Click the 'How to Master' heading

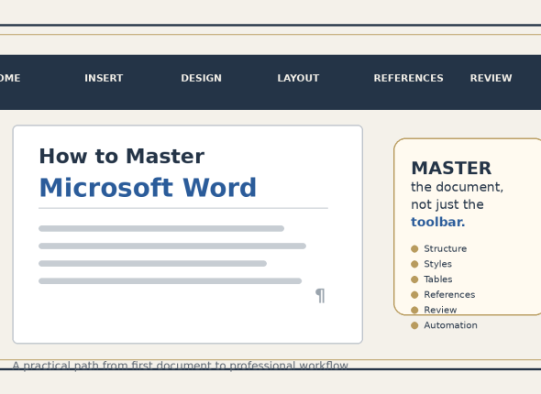click(x=122, y=156)
